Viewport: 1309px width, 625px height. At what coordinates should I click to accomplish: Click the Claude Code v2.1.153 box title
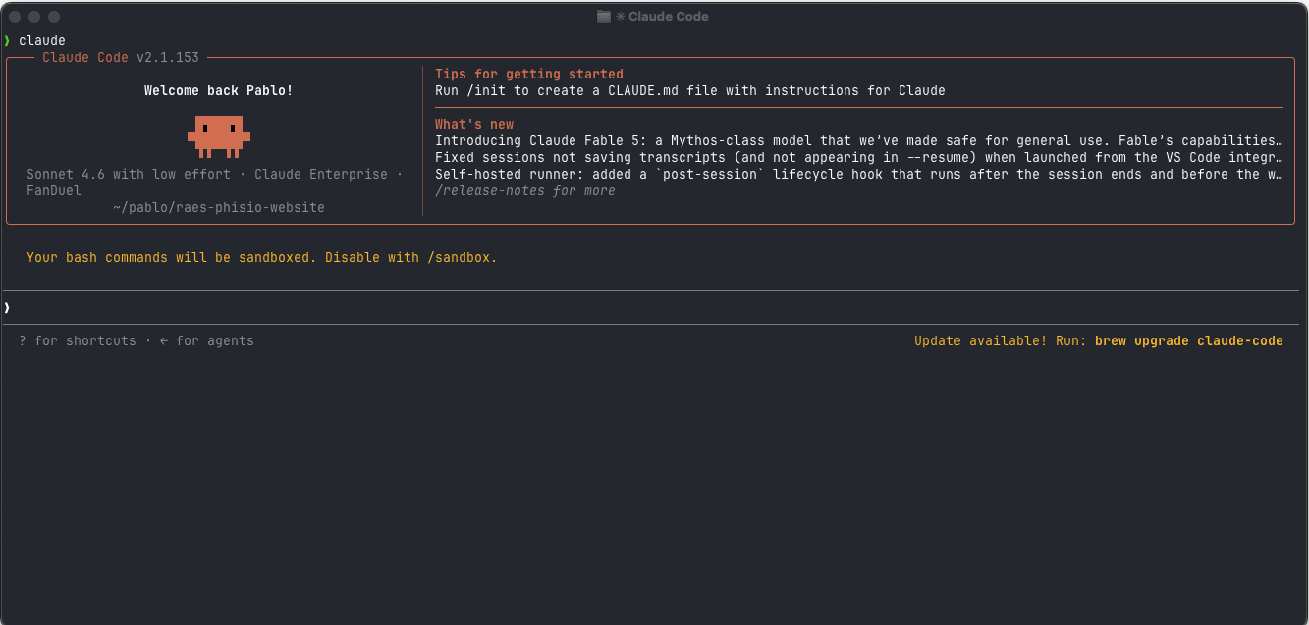pos(121,58)
